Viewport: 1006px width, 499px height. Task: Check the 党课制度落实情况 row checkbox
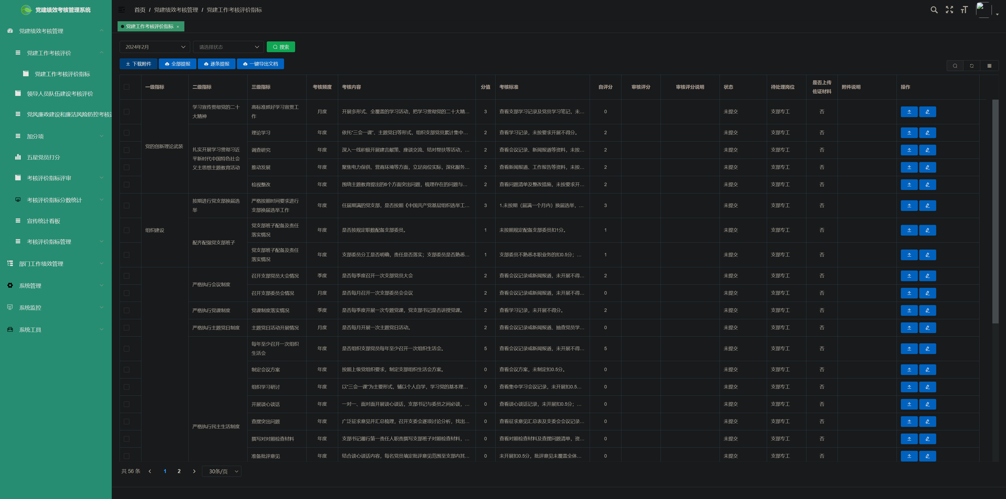[x=126, y=310]
